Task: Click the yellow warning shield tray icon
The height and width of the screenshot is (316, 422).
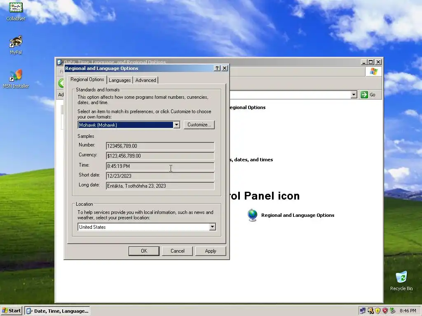Action: tap(377, 311)
